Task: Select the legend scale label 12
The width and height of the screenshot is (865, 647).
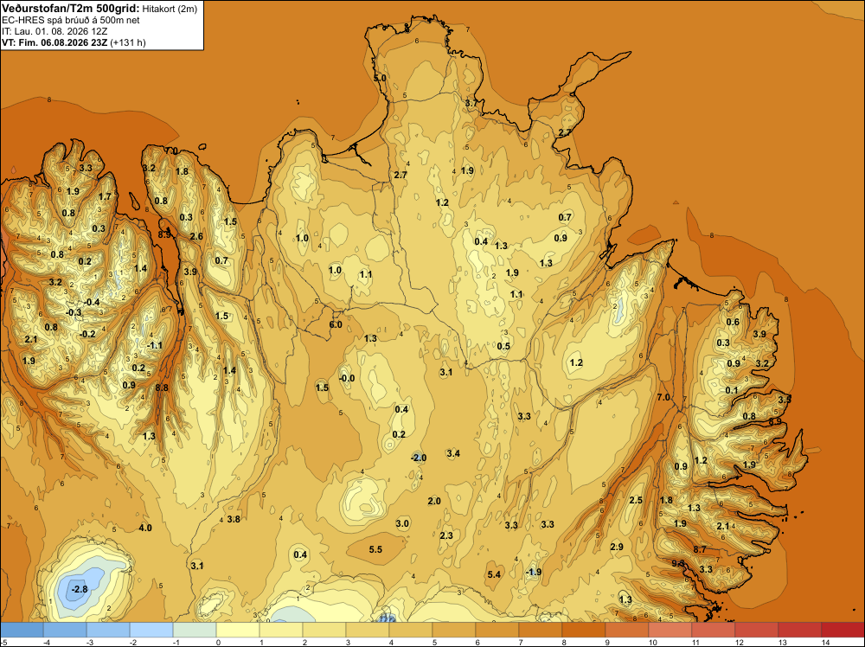Action: tap(739, 642)
